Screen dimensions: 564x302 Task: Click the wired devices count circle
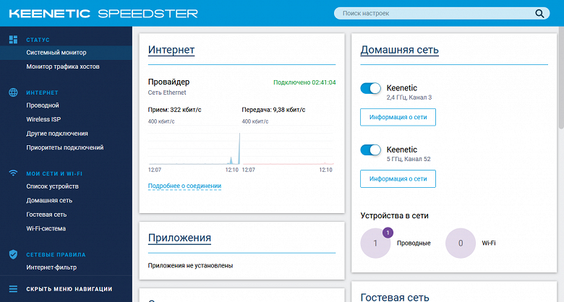tap(375, 243)
